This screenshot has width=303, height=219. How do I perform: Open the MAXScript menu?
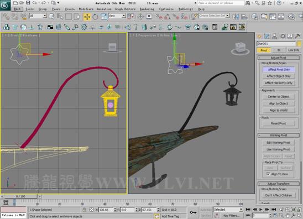click(x=186, y=9)
